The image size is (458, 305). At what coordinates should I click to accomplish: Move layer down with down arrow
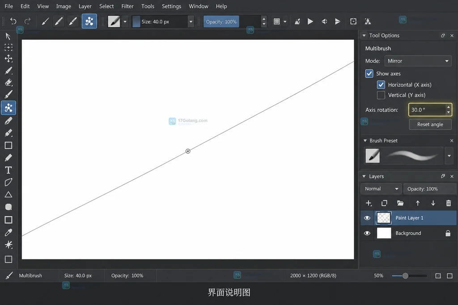[433, 203]
